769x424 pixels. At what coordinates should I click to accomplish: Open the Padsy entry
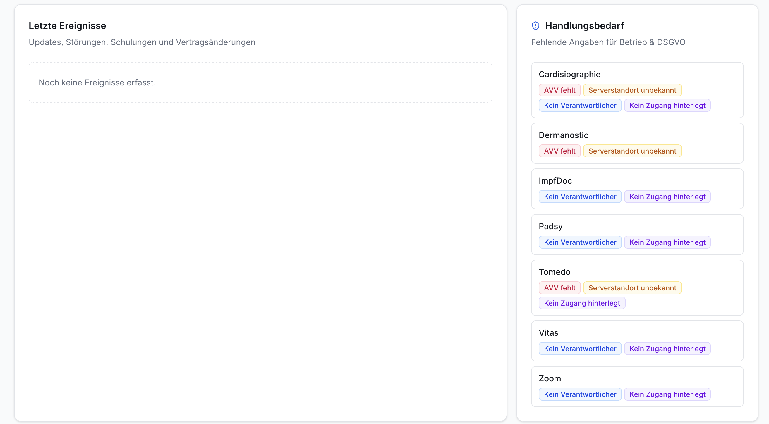[x=637, y=235]
